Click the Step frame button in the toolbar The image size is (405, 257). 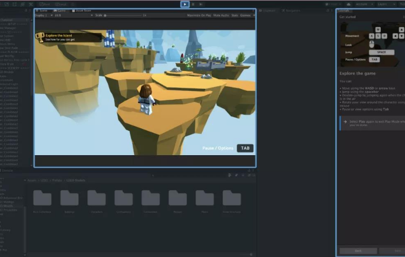tap(201, 4)
